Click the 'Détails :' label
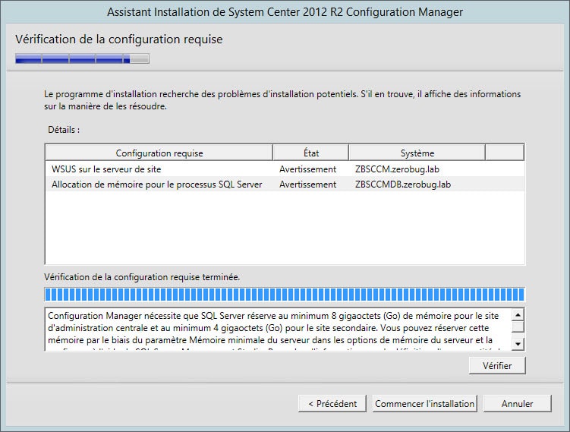Image resolution: width=570 pixels, height=432 pixels. tap(64, 130)
